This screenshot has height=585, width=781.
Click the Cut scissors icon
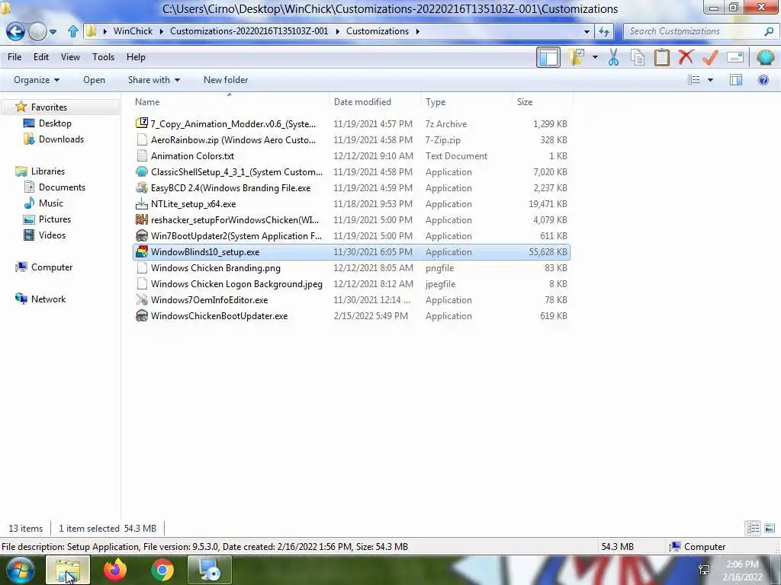click(613, 57)
